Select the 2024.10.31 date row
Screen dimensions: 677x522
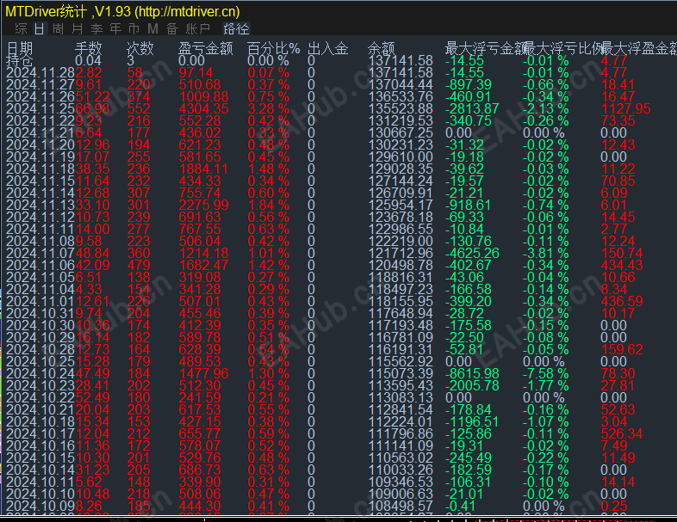coord(40,314)
